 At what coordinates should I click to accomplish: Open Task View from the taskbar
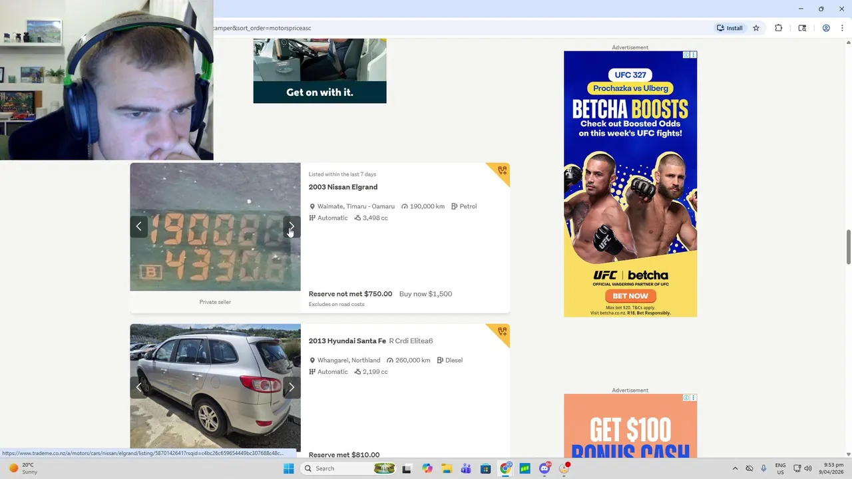click(407, 468)
